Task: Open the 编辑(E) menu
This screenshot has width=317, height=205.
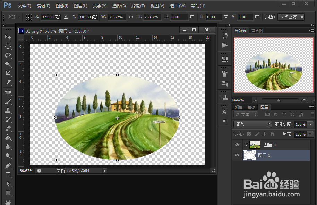Action: [43, 6]
